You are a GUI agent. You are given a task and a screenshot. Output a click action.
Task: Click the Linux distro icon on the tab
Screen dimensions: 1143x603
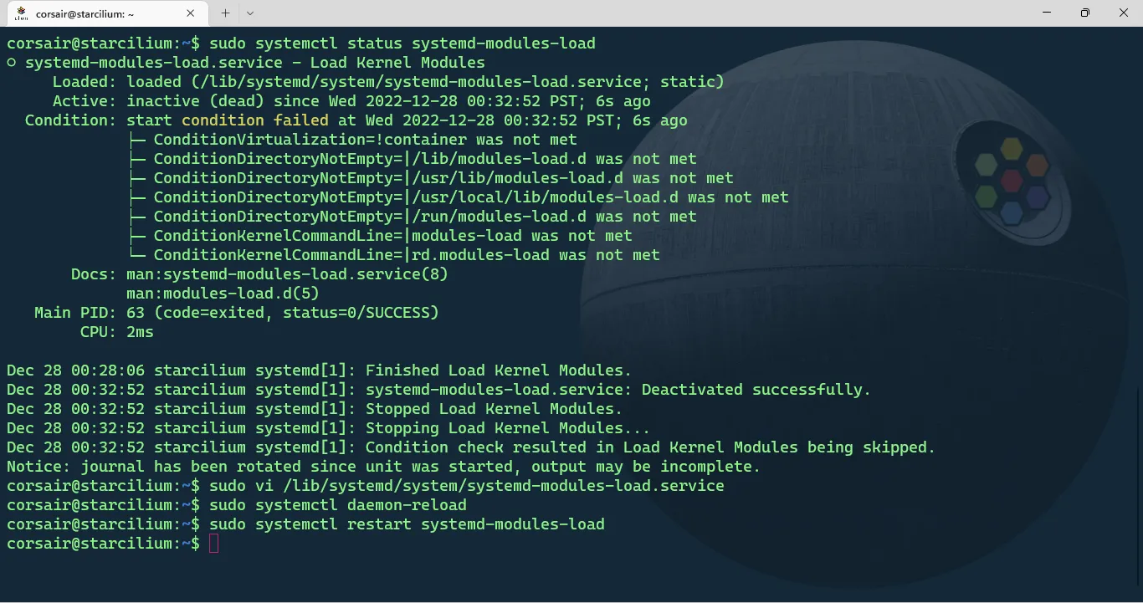[x=22, y=13]
